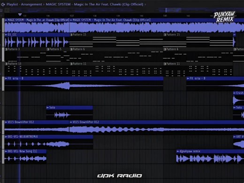The width and height of the screenshot is (244, 183).
Task: Click the left scroll arrow of playlist overview
Action: coord(7,10)
